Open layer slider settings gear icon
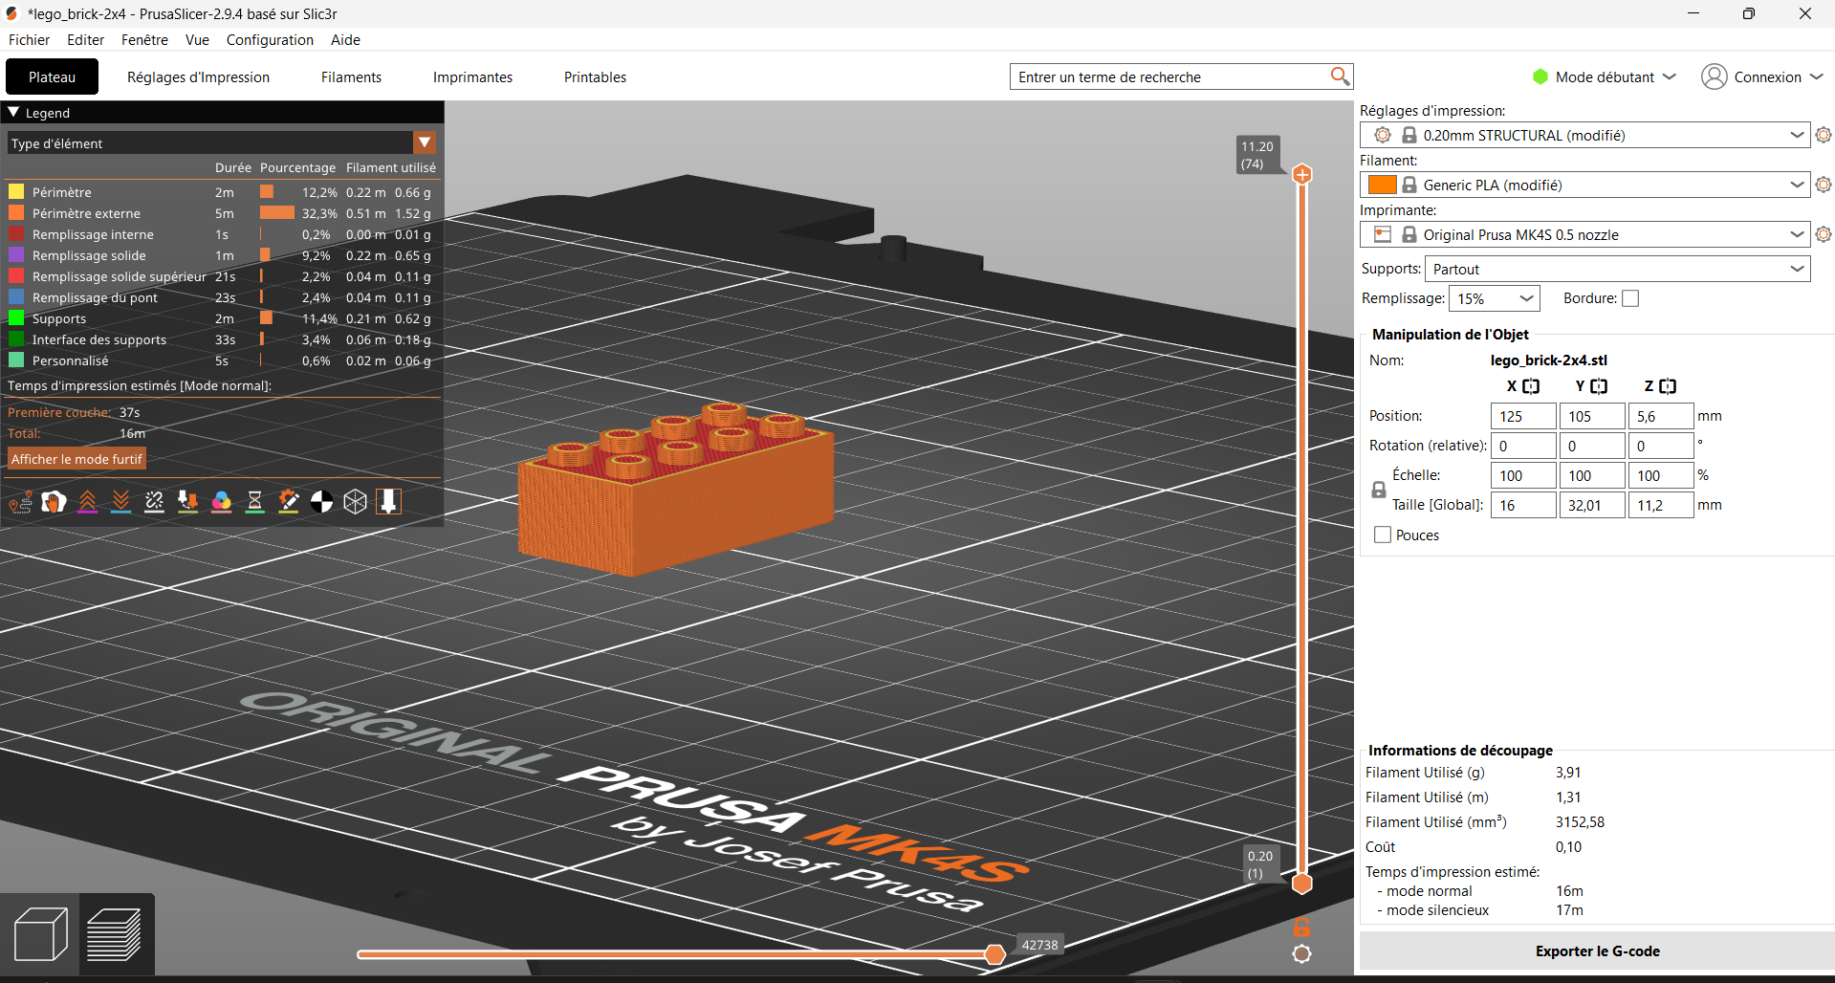Screen dimensions: 1835x983 pyautogui.click(x=1301, y=954)
